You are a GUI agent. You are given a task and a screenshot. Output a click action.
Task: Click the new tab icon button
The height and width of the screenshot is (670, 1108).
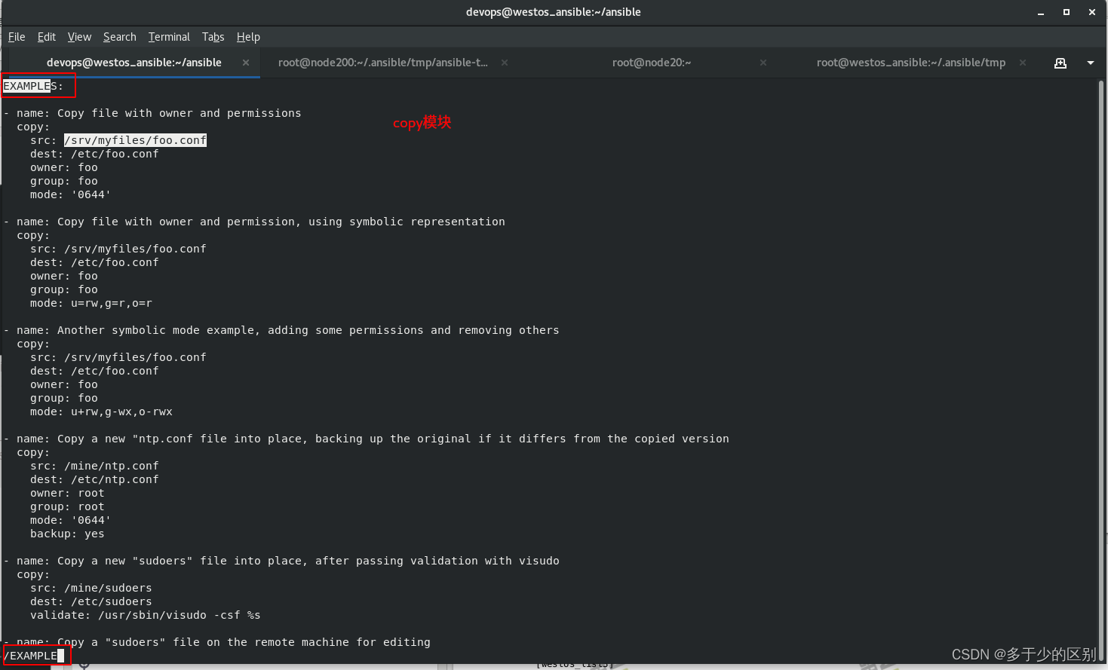[1060, 63]
